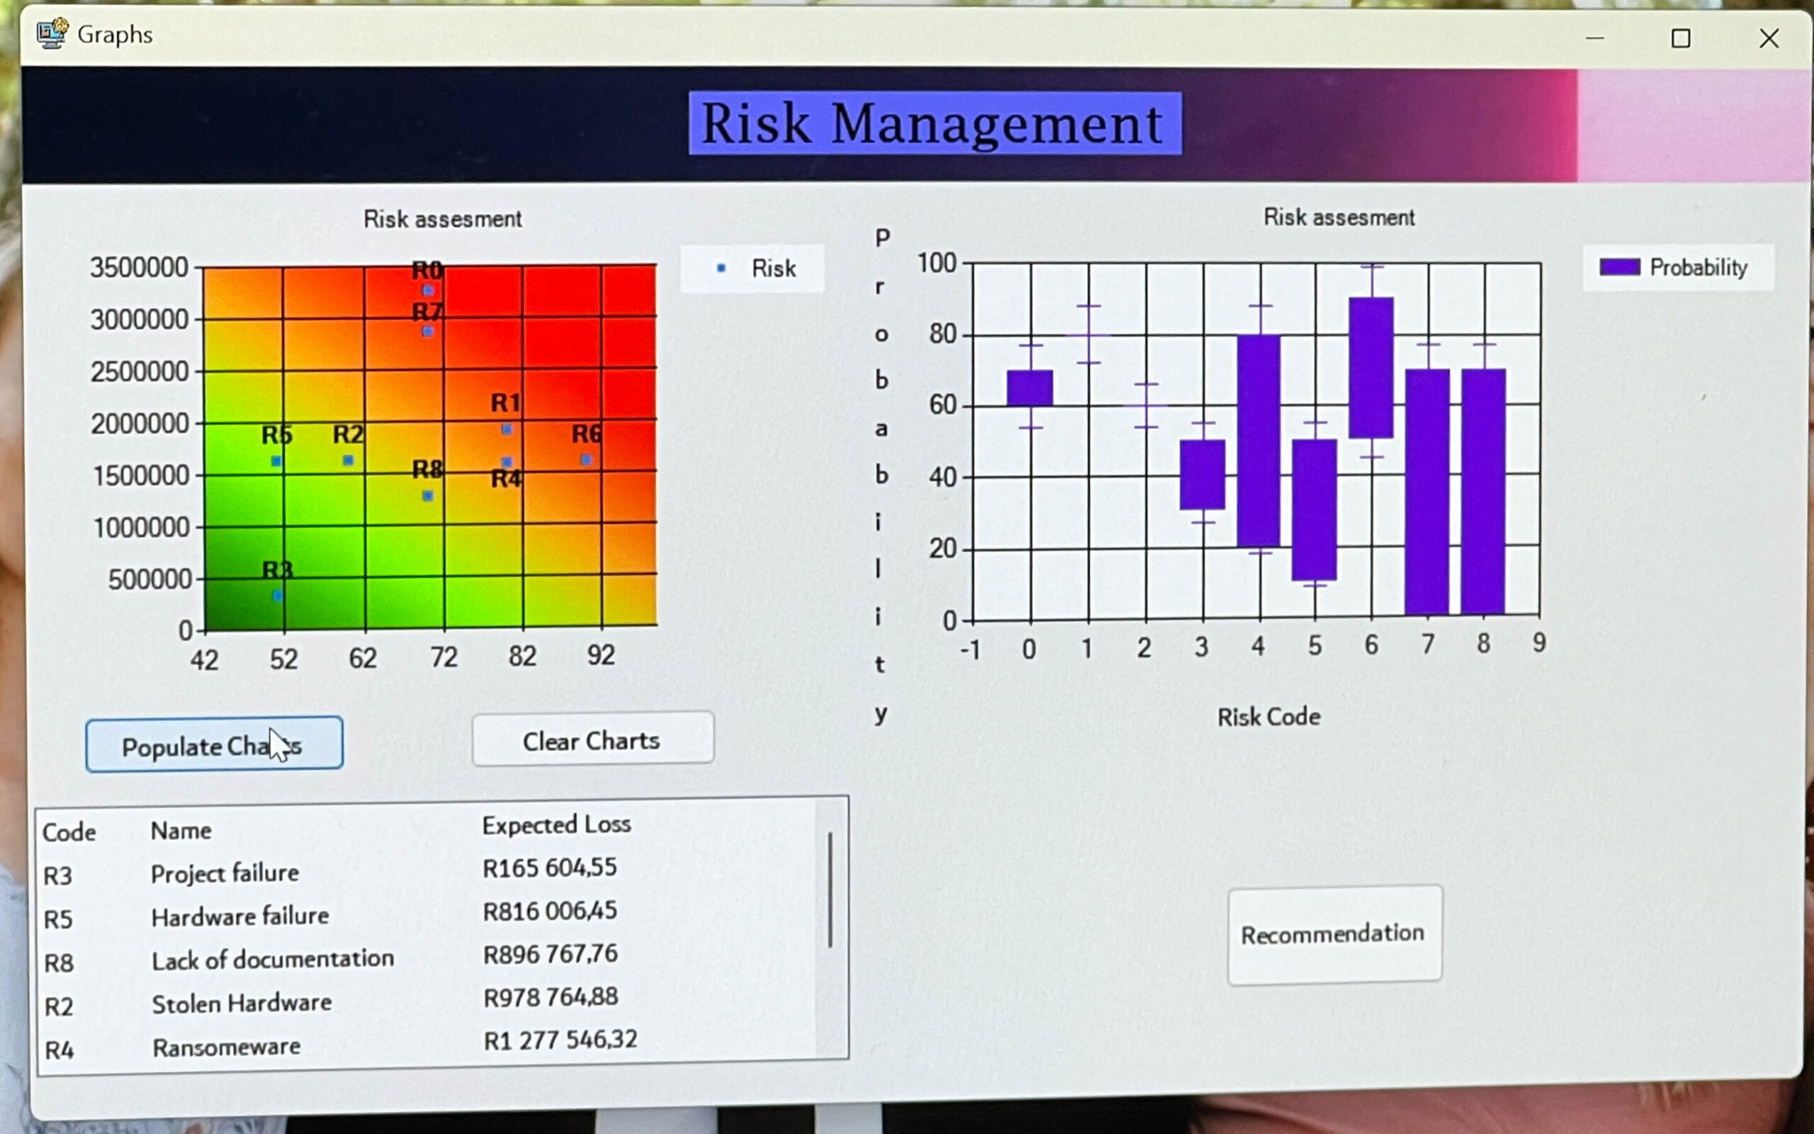Select the R2 Stolen Hardware row
The height and width of the screenshot is (1134, 1814).
(242, 1004)
